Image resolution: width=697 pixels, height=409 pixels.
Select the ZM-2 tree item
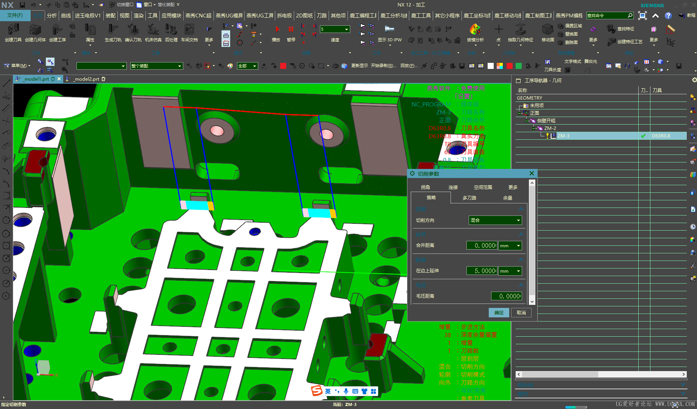pyautogui.click(x=550, y=128)
